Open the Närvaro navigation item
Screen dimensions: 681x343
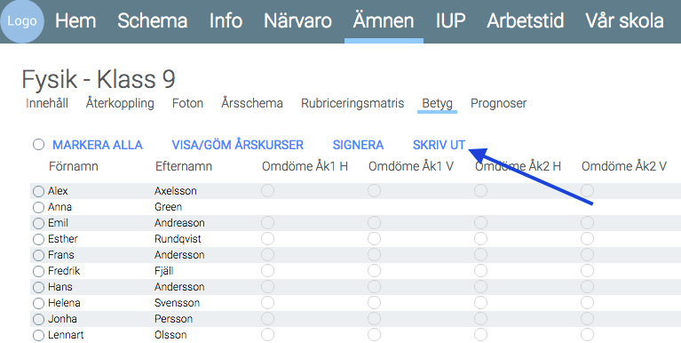tap(298, 20)
